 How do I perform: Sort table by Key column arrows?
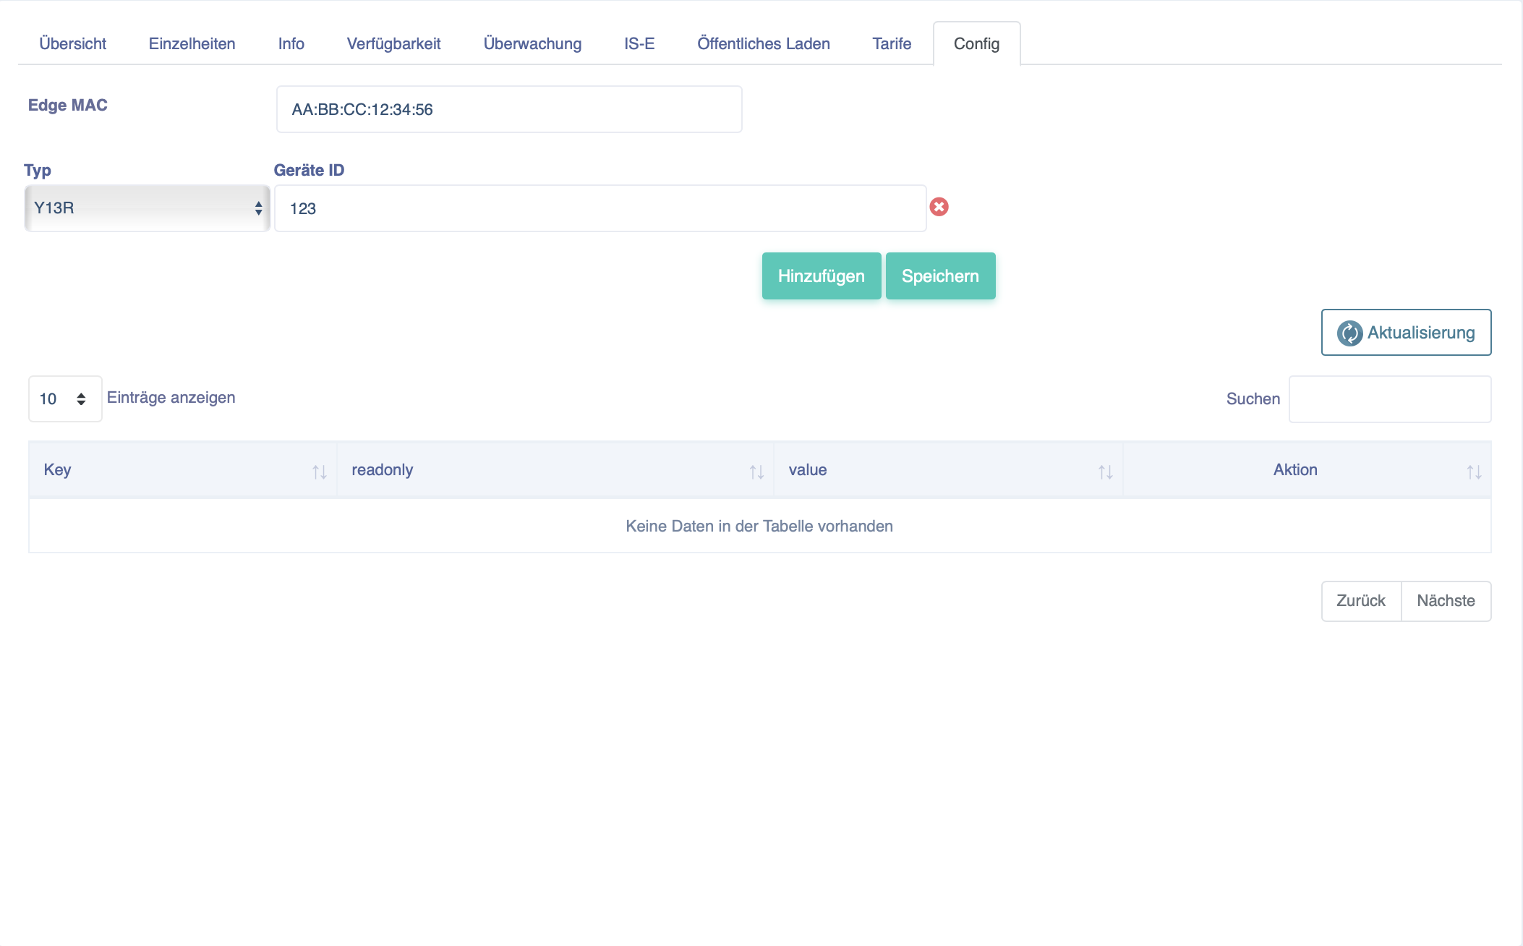(x=320, y=472)
